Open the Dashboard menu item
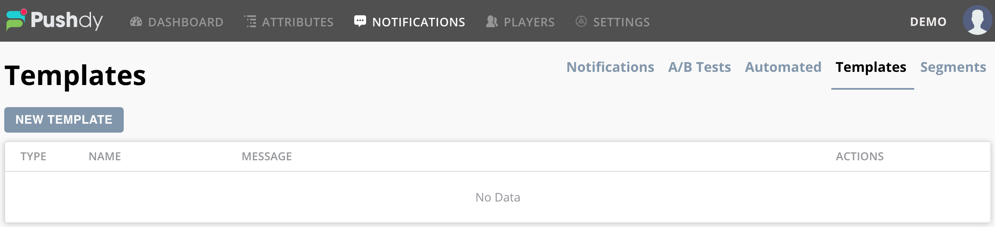Image resolution: width=995 pixels, height=227 pixels. (185, 22)
